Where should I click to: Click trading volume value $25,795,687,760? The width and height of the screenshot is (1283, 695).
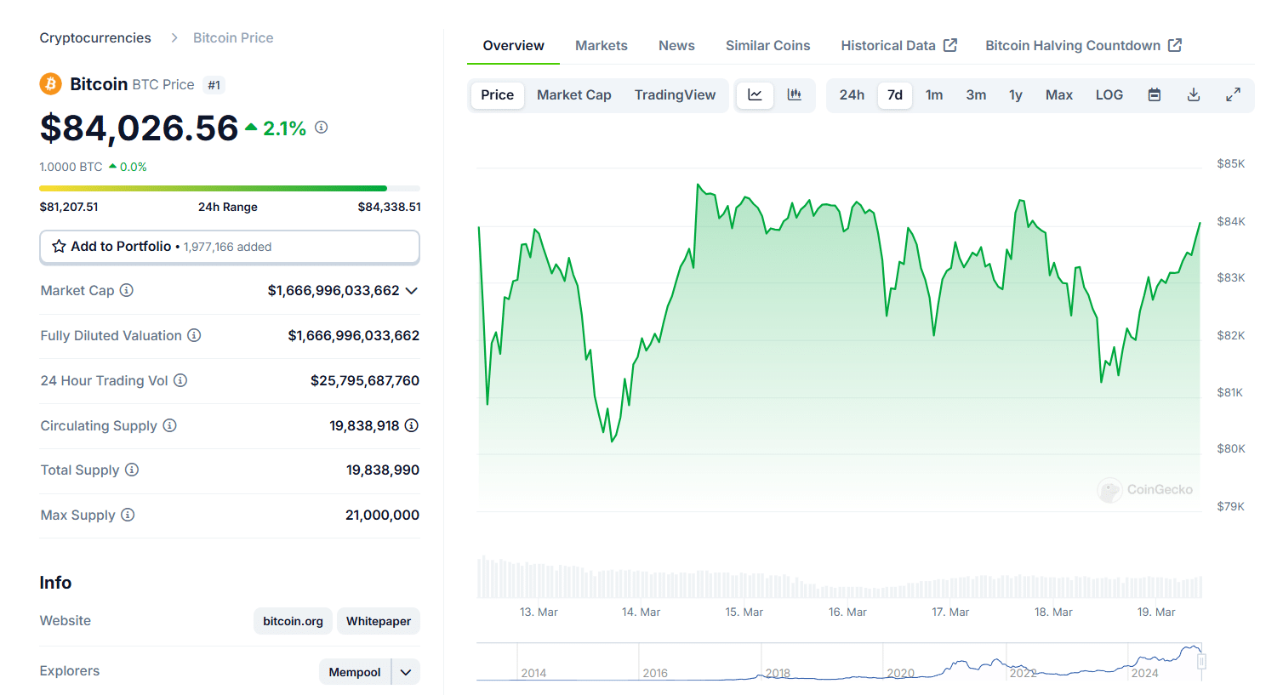coord(365,380)
